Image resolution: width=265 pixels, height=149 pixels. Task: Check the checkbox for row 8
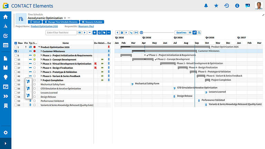pyautogui.click(x=16, y=55)
